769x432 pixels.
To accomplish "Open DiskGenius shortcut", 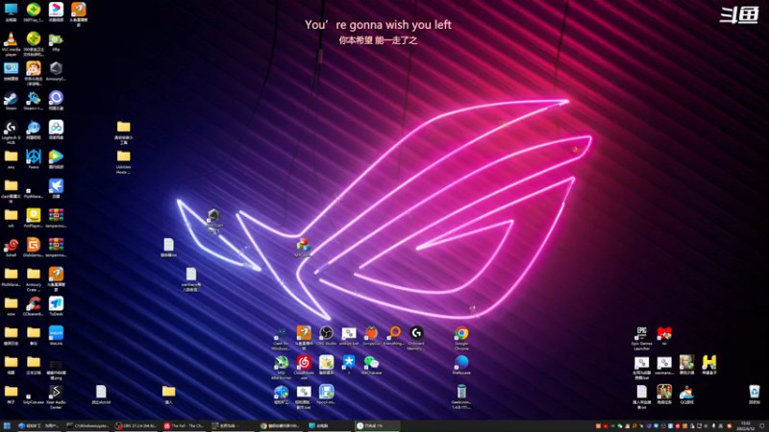I will (x=34, y=248).
